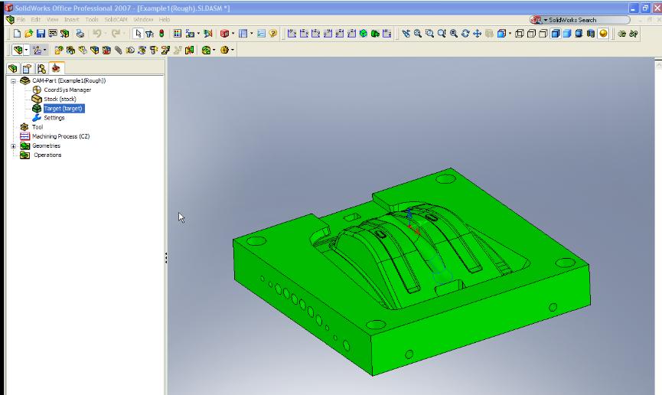
Task: Select Target (target) tree item
Action: [64, 109]
